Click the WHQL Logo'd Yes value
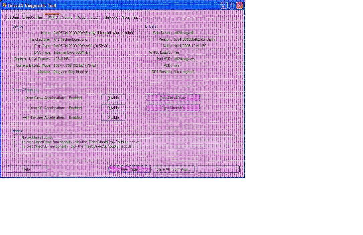The image size is (363, 235). pos(177,52)
